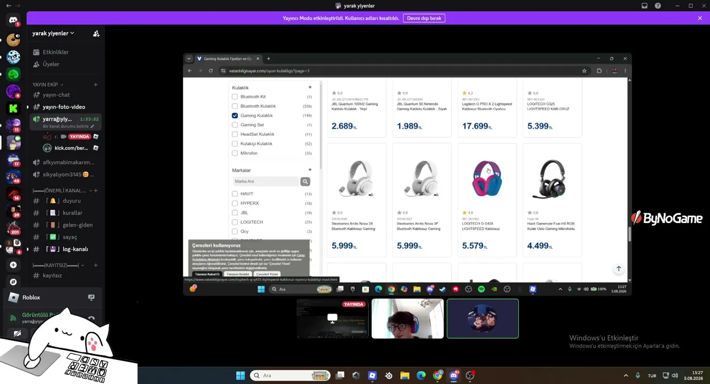Open a new tab in shared browser
This screenshot has width=710, height=384.
[x=268, y=59]
